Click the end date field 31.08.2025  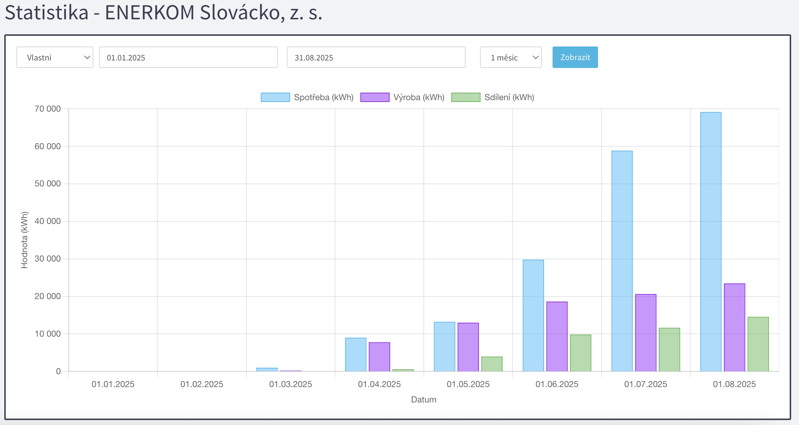(376, 57)
